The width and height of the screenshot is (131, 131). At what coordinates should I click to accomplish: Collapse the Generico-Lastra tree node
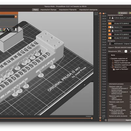(111, 67)
